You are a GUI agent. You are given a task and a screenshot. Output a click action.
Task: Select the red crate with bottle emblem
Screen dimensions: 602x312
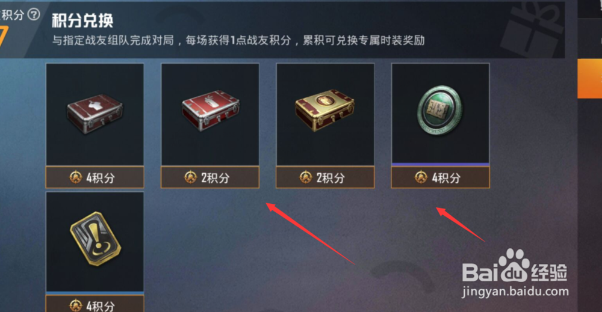(210, 114)
